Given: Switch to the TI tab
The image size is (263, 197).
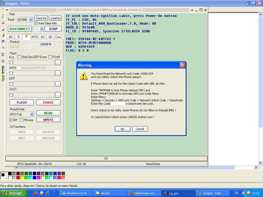Looking at the screenshot, I should [18, 37].
